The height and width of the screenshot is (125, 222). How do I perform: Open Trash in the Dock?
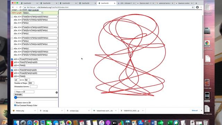(x=205, y=123)
